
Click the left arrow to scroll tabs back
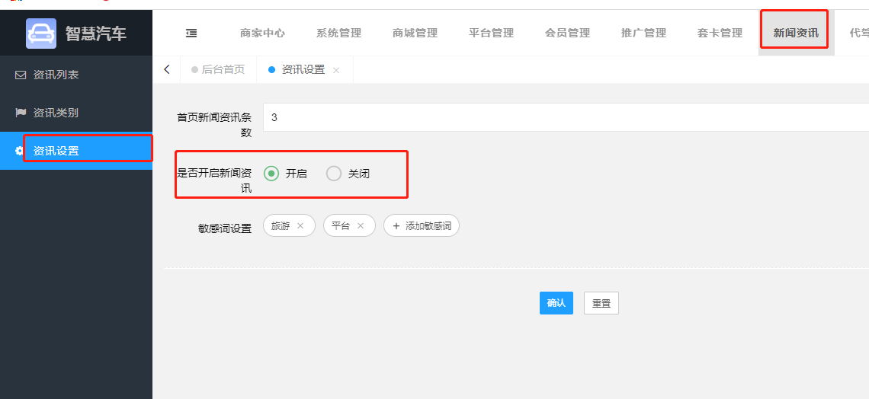[x=167, y=70]
